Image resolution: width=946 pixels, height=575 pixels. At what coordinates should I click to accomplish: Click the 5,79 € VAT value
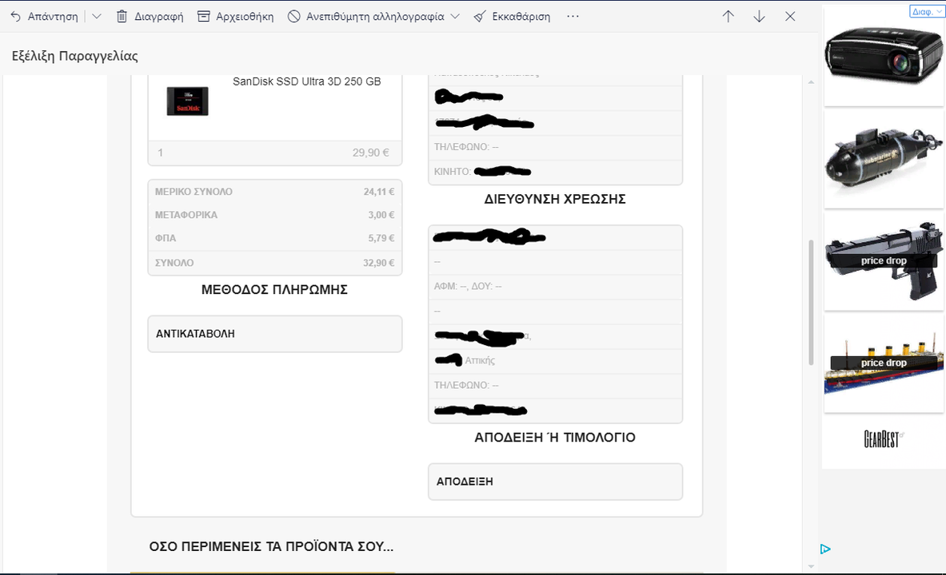381,238
